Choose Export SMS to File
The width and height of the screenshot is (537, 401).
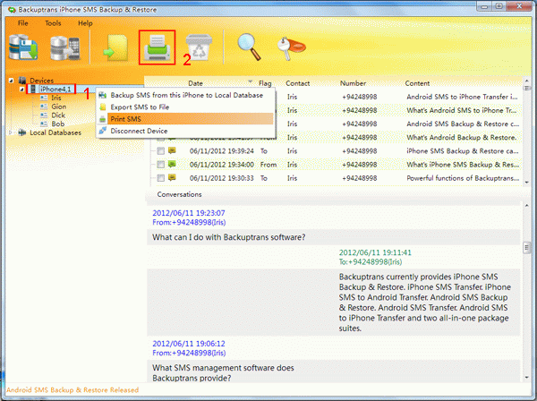coord(140,107)
